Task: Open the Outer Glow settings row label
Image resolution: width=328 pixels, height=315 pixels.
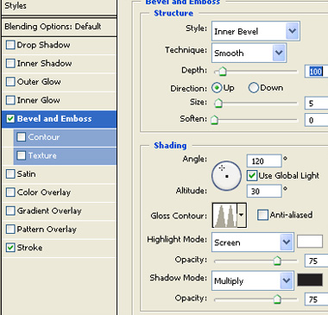Action: click(39, 82)
